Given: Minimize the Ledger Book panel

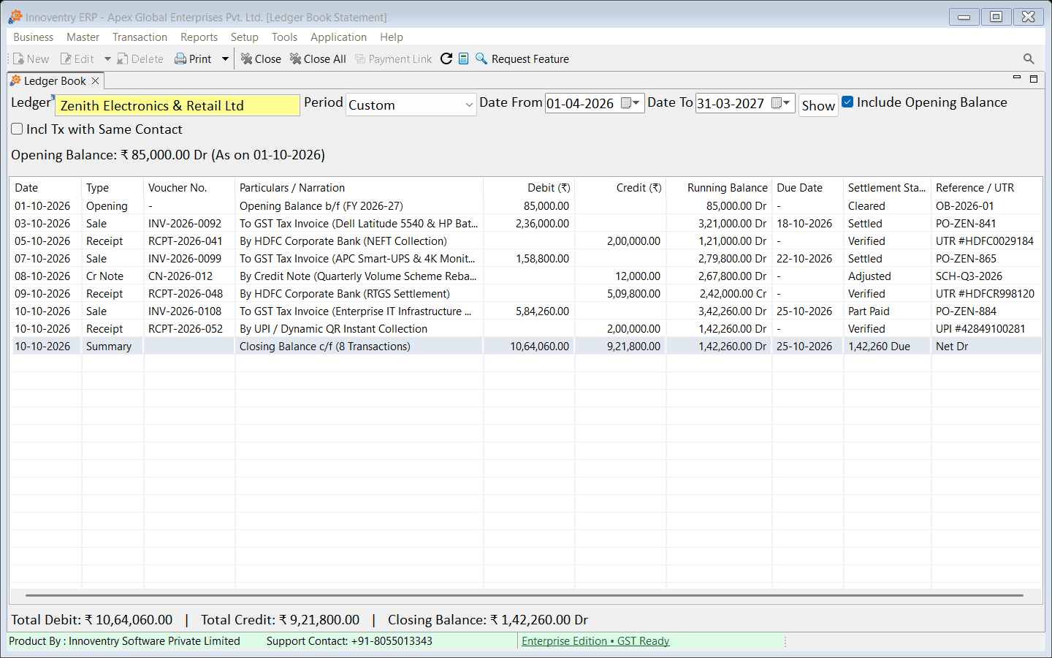Looking at the screenshot, I should [1016, 77].
